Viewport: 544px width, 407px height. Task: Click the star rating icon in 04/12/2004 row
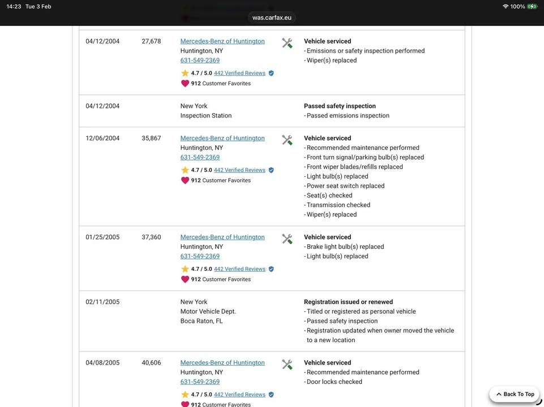pyautogui.click(x=185, y=73)
